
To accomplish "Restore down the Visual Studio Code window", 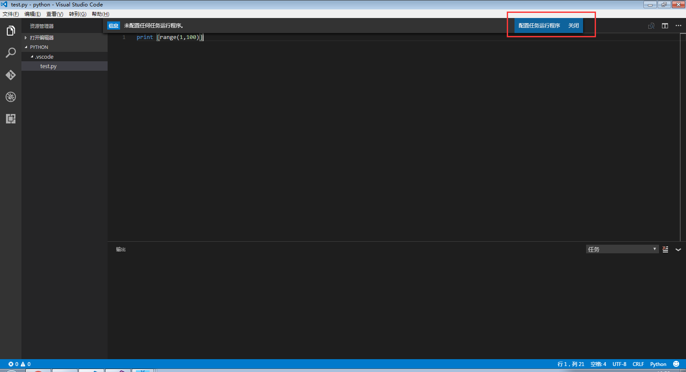I will [x=664, y=5].
